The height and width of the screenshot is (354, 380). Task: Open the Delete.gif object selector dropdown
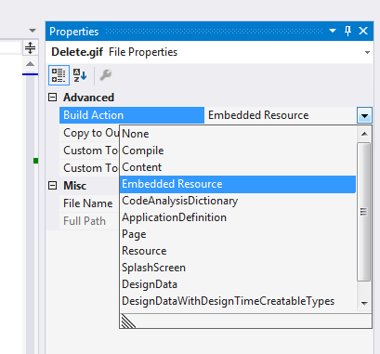367,52
